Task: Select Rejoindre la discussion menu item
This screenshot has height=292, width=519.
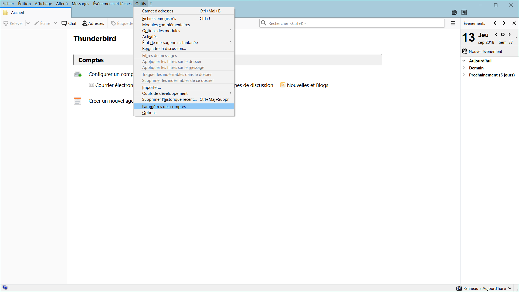Action: 184,49
